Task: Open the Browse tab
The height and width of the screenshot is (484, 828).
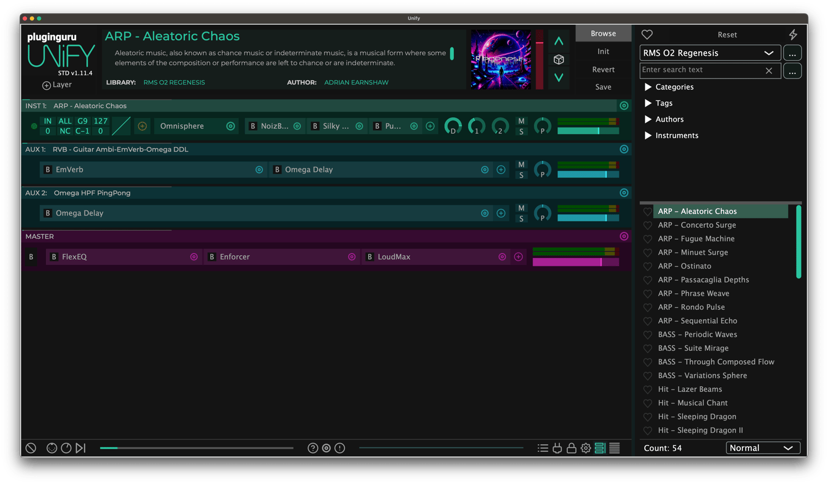Action: [x=603, y=34]
